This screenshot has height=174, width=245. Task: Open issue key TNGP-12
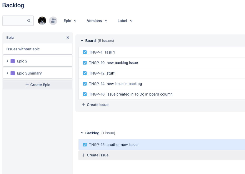tap(97, 73)
